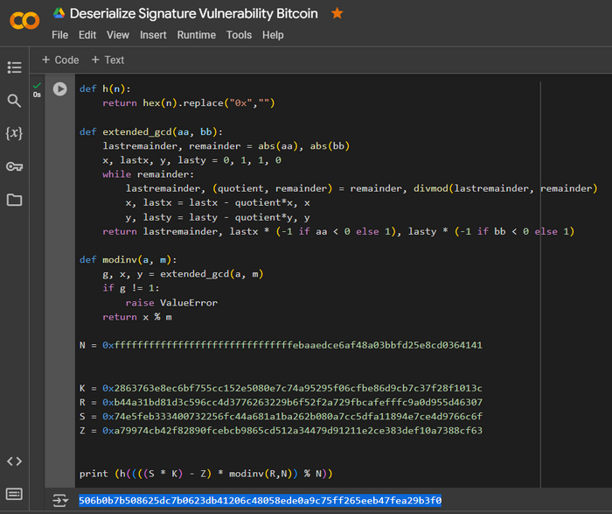This screenshot has width=612, height=514.
Task: Click the Google Colab logo
Action: click(23, 20)
